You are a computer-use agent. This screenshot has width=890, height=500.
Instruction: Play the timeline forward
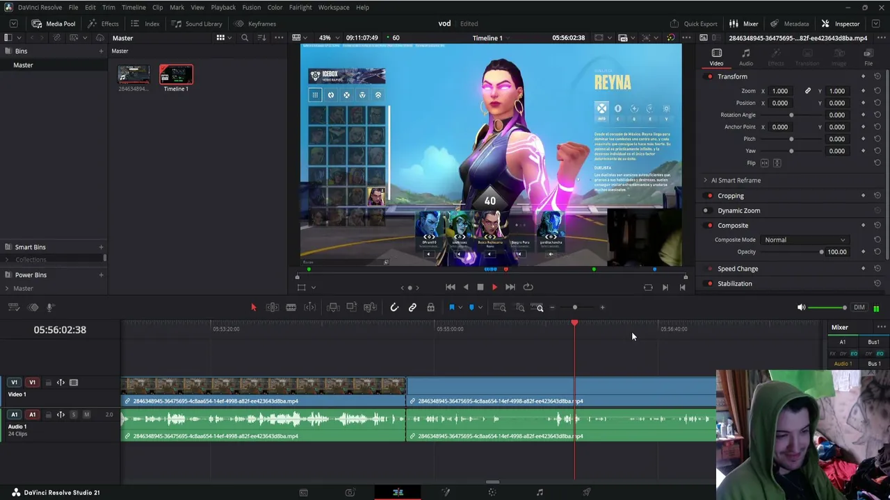click(494, 287)
